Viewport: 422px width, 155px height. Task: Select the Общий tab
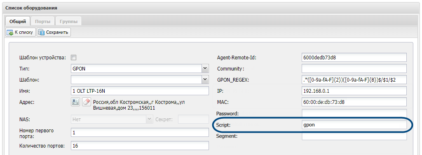tap(17, 21)
